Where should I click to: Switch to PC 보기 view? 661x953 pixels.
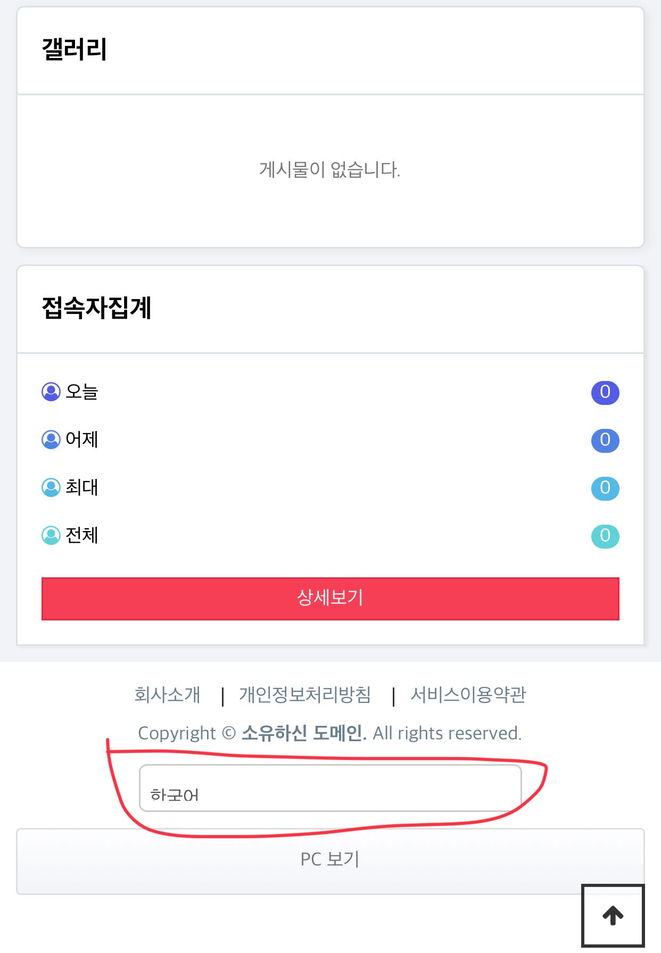[x=330, y=860]
